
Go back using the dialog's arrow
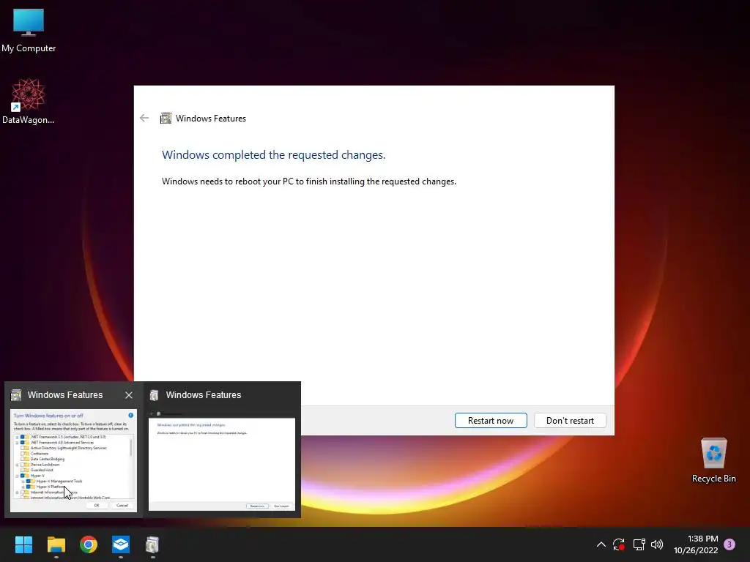144,118
